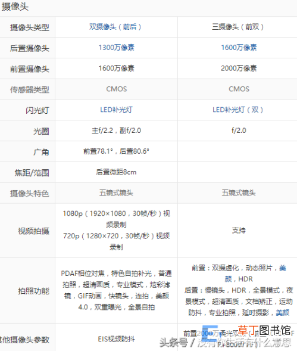Select the 后置微距8cm cell
The image size is (297, 351).
click(116, 172)
